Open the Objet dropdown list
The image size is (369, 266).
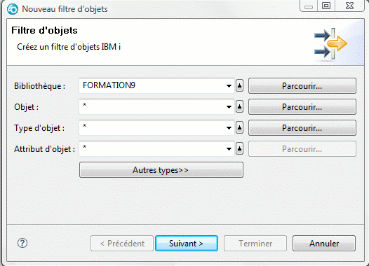(229, 107)
